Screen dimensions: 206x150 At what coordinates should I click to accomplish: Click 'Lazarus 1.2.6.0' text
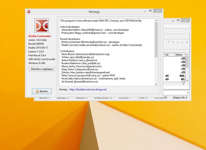pos(36,51)
